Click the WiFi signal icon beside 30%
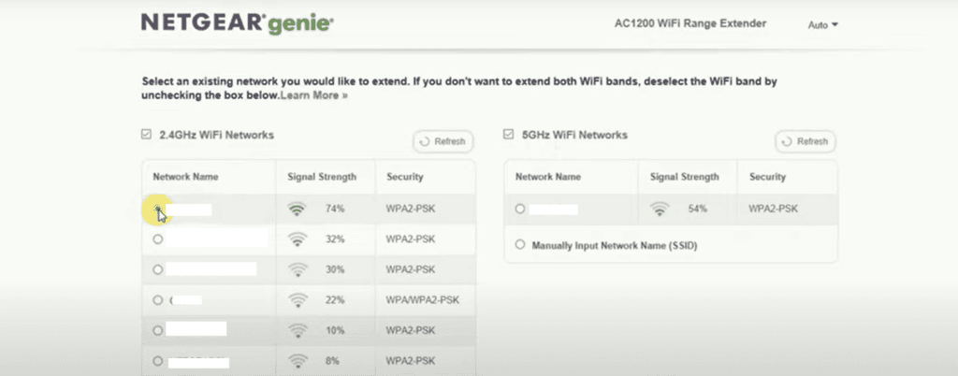 [x=297, y=269]
